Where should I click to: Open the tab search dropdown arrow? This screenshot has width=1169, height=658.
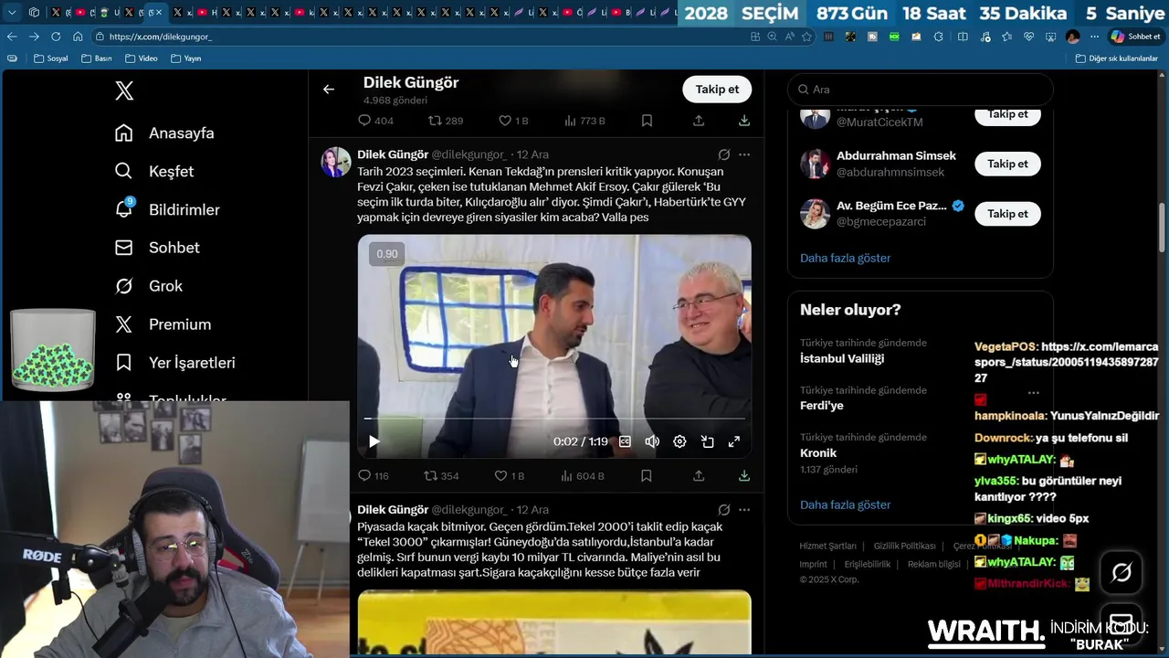click(x=12, y=13)
